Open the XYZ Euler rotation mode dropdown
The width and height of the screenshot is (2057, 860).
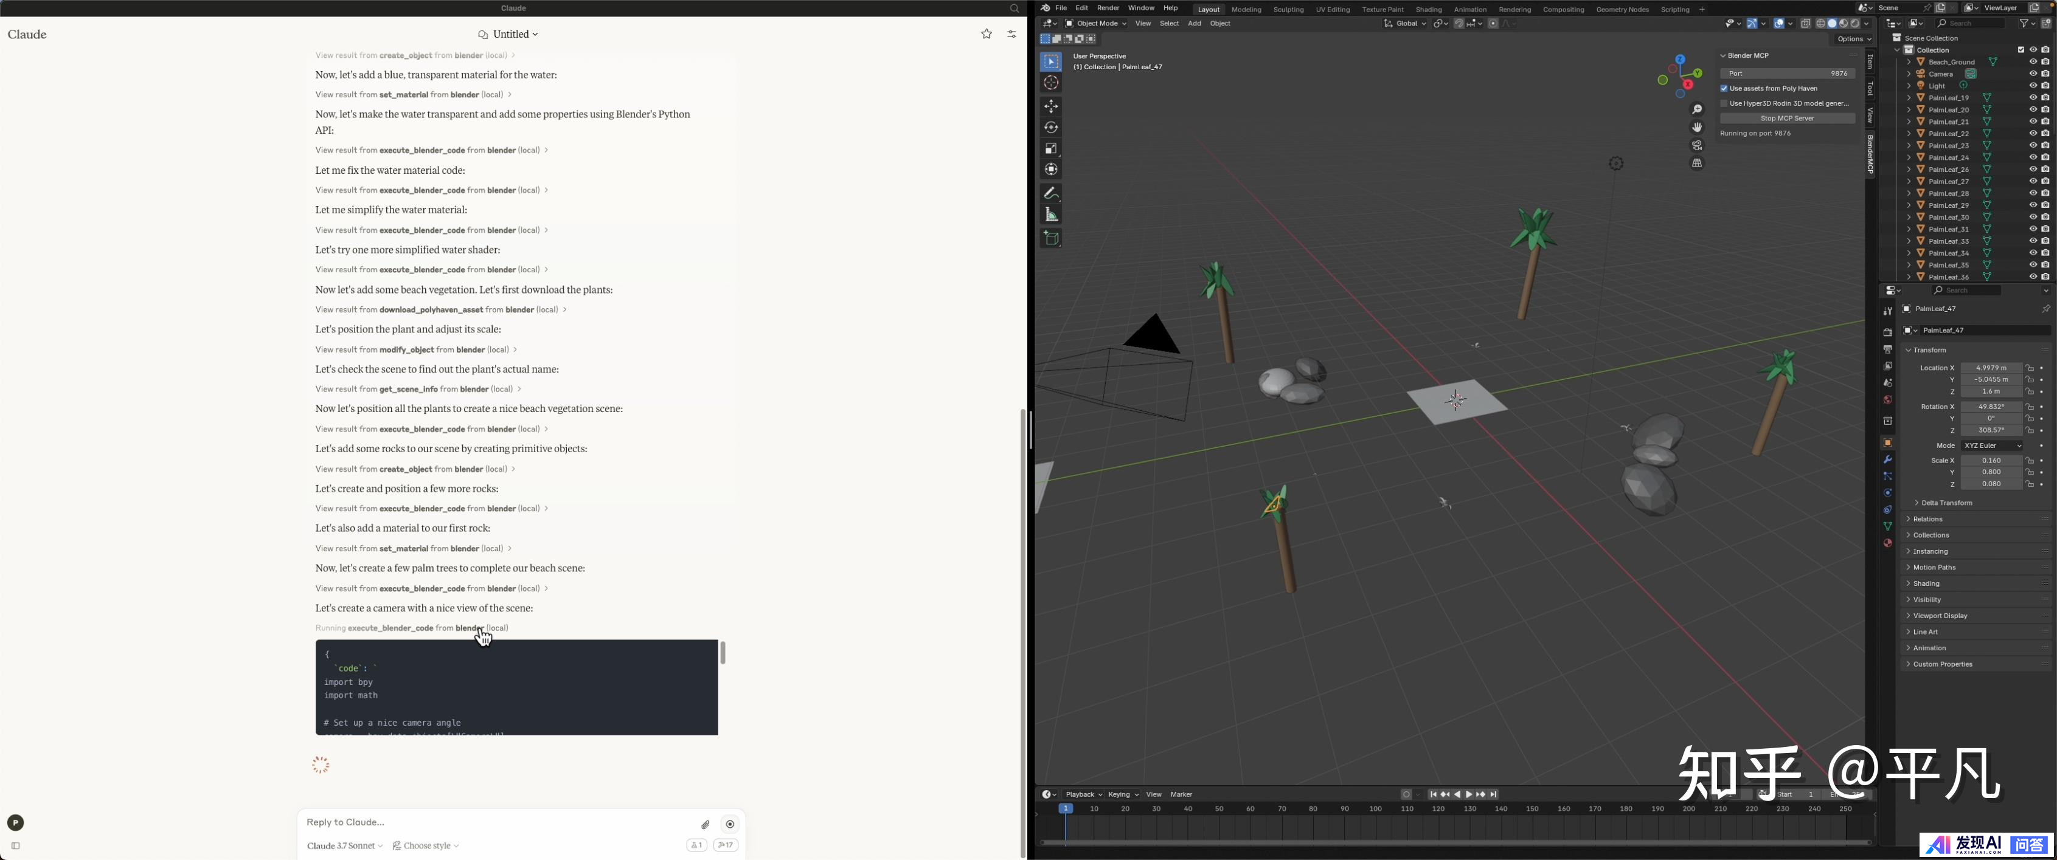coord(1993,446)
